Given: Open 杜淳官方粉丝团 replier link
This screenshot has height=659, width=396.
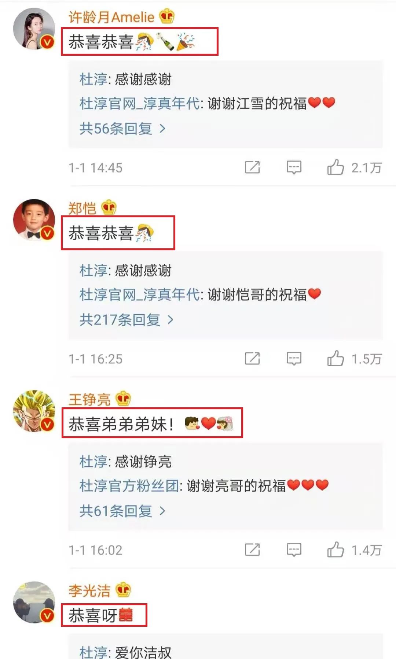Looking at the screenshot, I should [x=129, y=486].
